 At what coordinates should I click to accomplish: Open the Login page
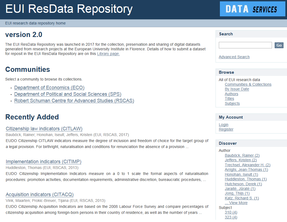223,125
